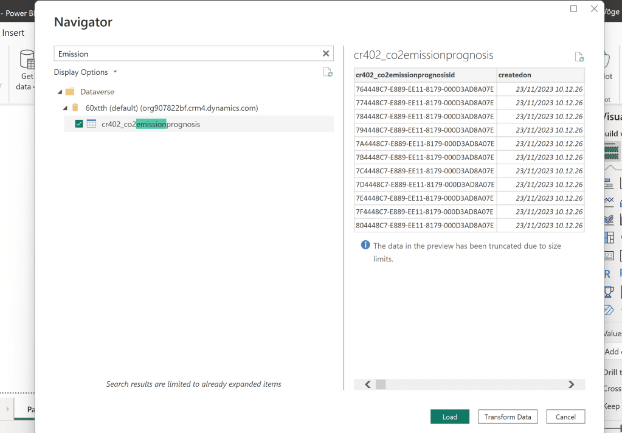Uncheck the cr402_co2emissionprognosis table checkbox

79,124
